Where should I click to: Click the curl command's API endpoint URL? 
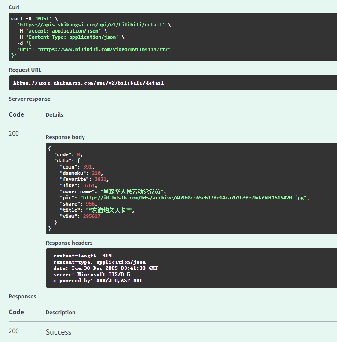(x=91, y=25)
